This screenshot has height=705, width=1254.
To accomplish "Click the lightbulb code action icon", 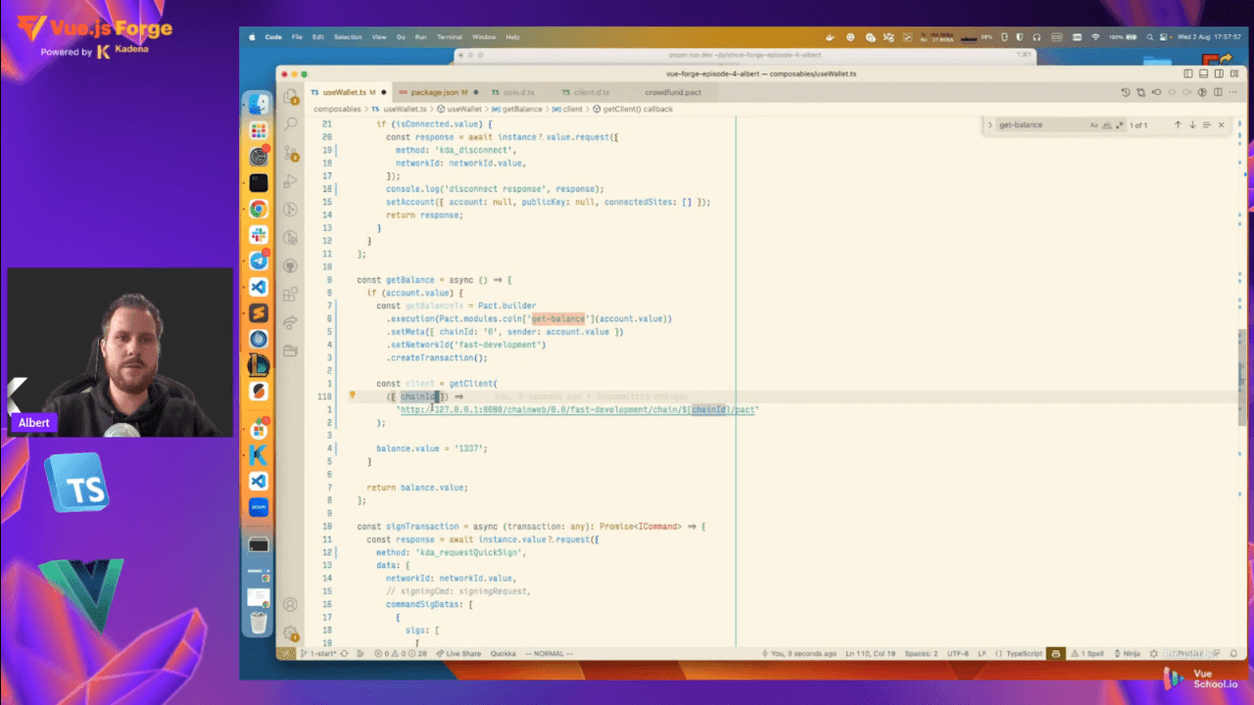I will [x=352, y=397].
